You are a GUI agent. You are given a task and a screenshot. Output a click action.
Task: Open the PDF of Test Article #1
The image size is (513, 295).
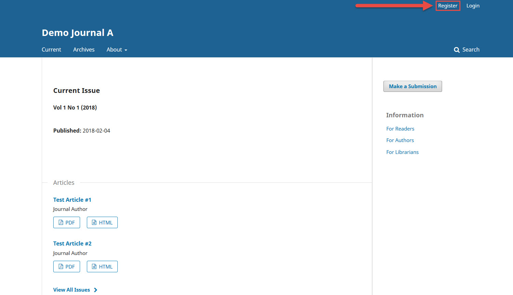[66, 222]
